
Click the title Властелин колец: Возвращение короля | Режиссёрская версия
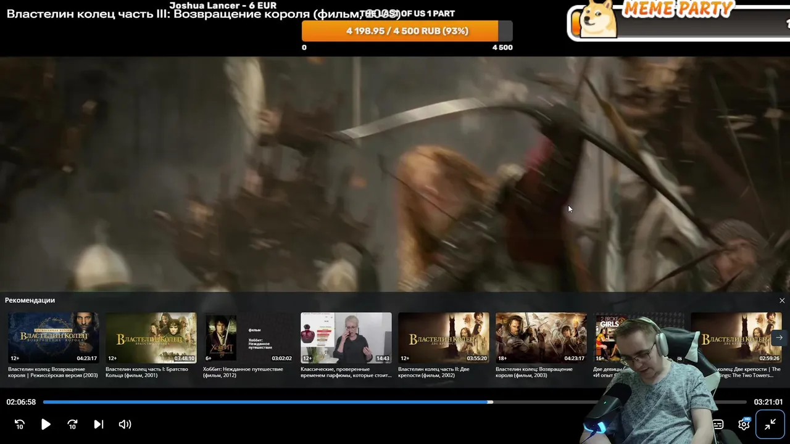[x=53, y=372]
